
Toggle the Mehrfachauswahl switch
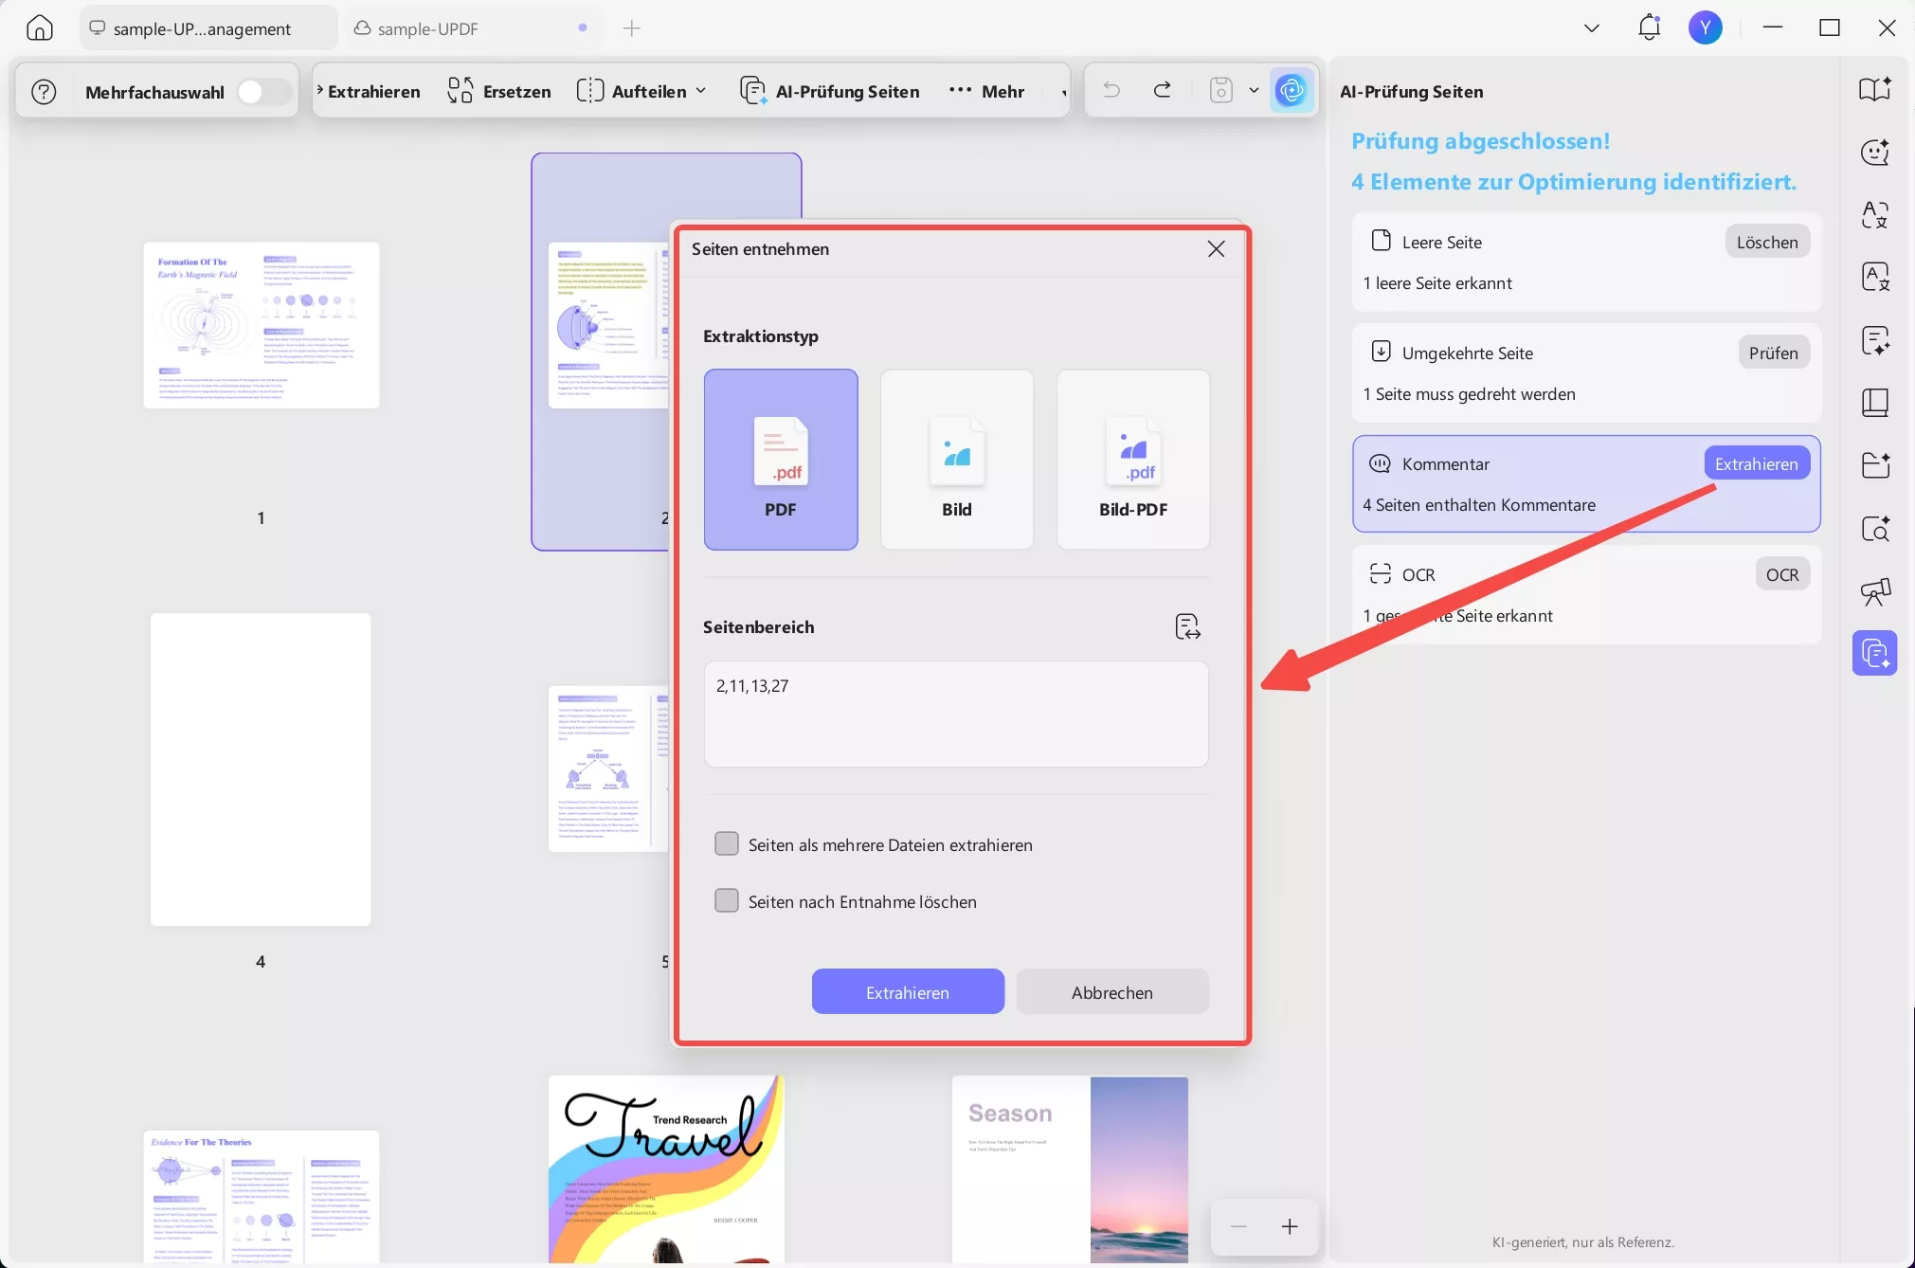[262, 92]
